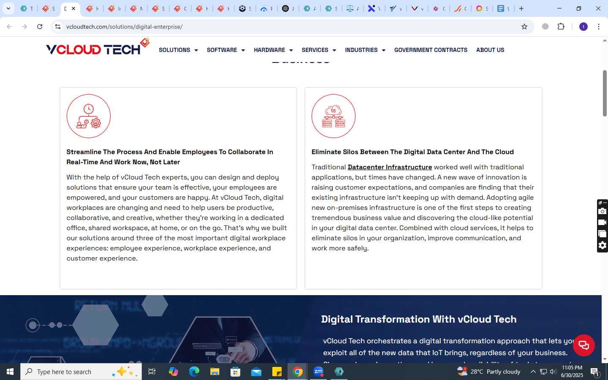The image size is (608, 380).
Task: Open the gallery icon on side toolbar
Action: point(603,234)
